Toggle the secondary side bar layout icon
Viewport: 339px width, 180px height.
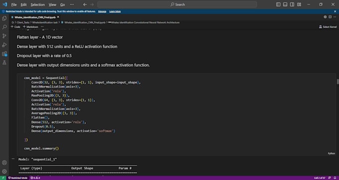click(x=292, y=4)
